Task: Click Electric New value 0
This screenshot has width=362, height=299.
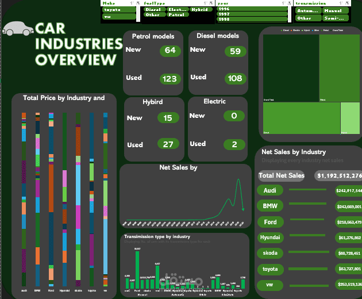Action: pyautogui.click(x=234, y=116)
